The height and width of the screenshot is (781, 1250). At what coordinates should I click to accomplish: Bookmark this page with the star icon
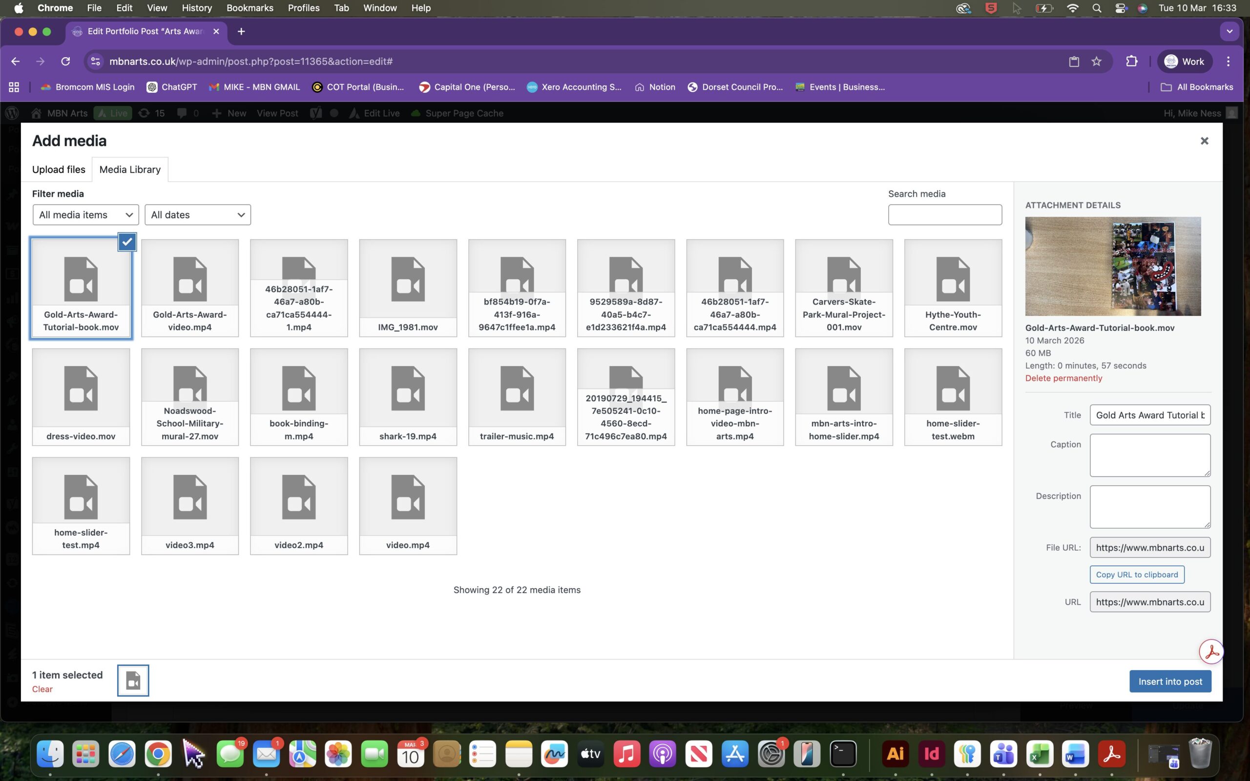[1096, 62]
